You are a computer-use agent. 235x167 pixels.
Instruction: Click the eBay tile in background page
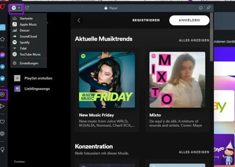(x=224, y=106)
